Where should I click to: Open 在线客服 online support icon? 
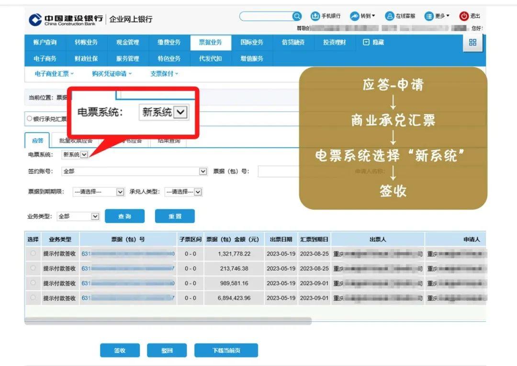(x=389, y=16)
